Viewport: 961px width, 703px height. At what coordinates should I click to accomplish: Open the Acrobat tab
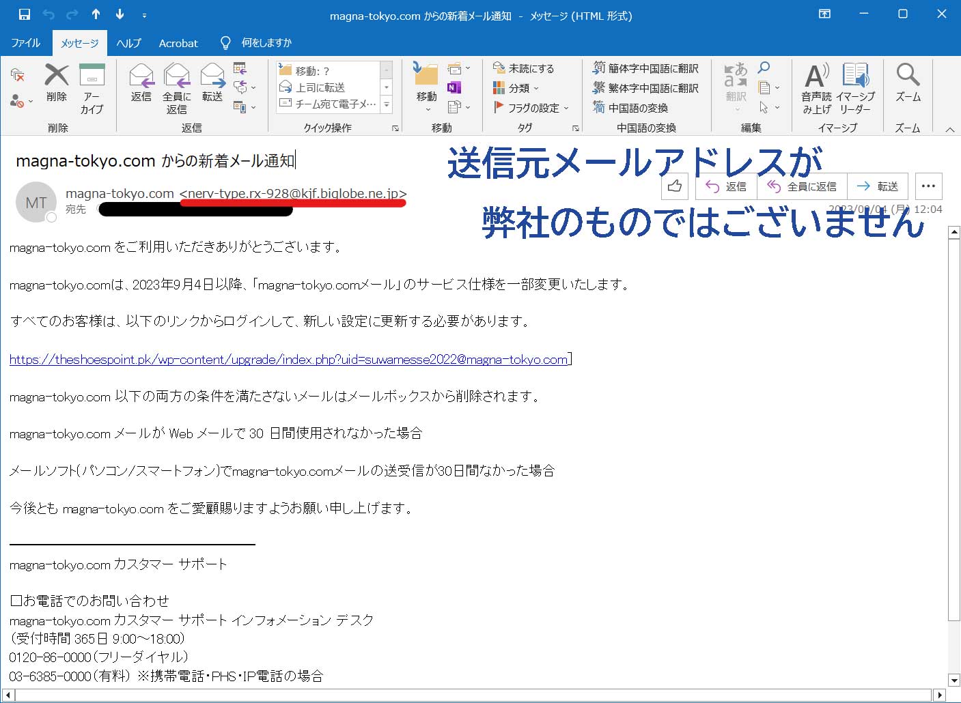[x=178, y=42]
